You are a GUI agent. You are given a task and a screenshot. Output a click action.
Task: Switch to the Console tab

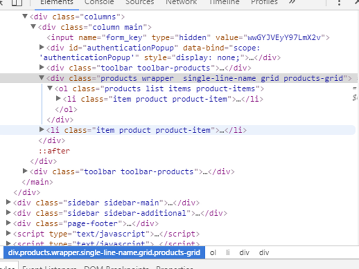point(99,2)
